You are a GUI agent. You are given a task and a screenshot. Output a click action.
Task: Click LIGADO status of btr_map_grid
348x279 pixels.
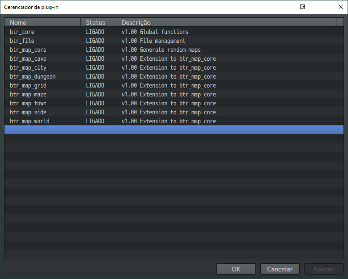(x=95, y=85)
